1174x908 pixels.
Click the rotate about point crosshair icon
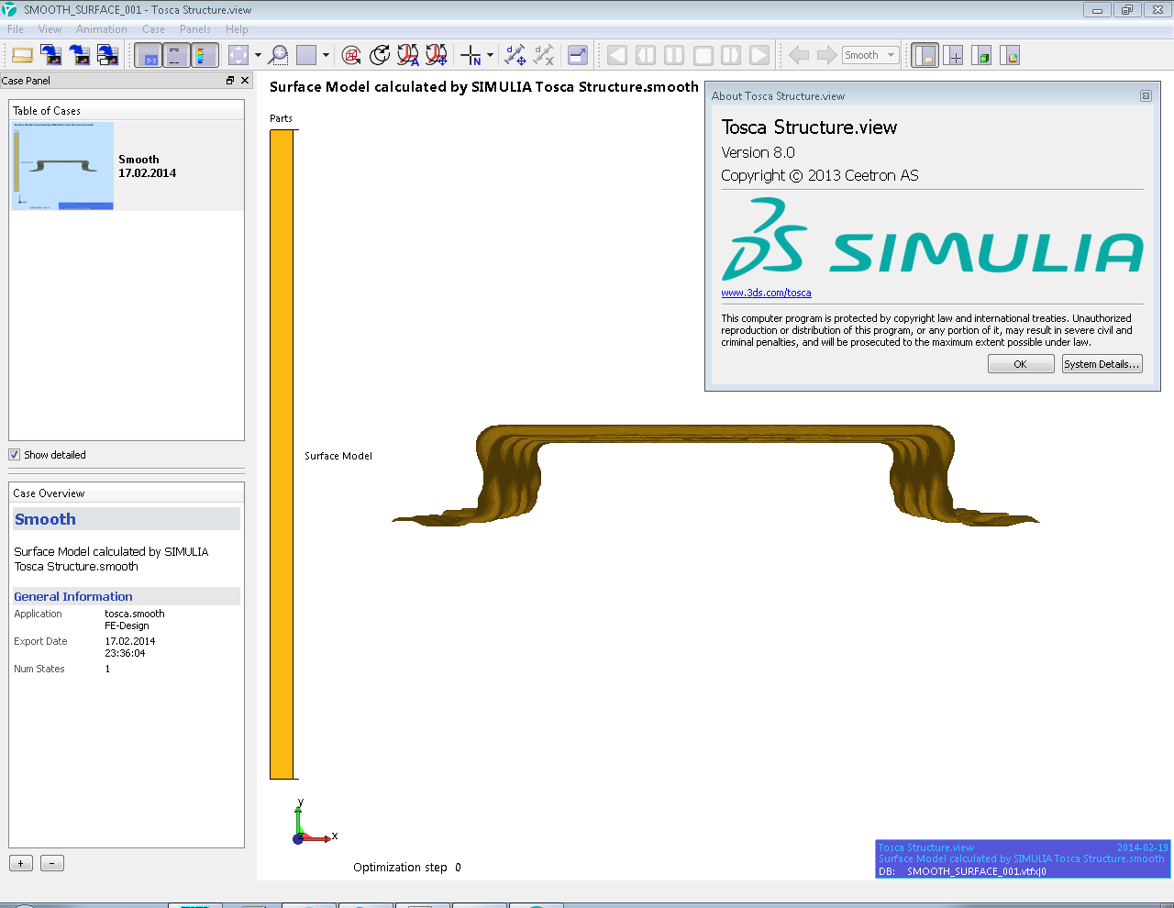point(437,55)
